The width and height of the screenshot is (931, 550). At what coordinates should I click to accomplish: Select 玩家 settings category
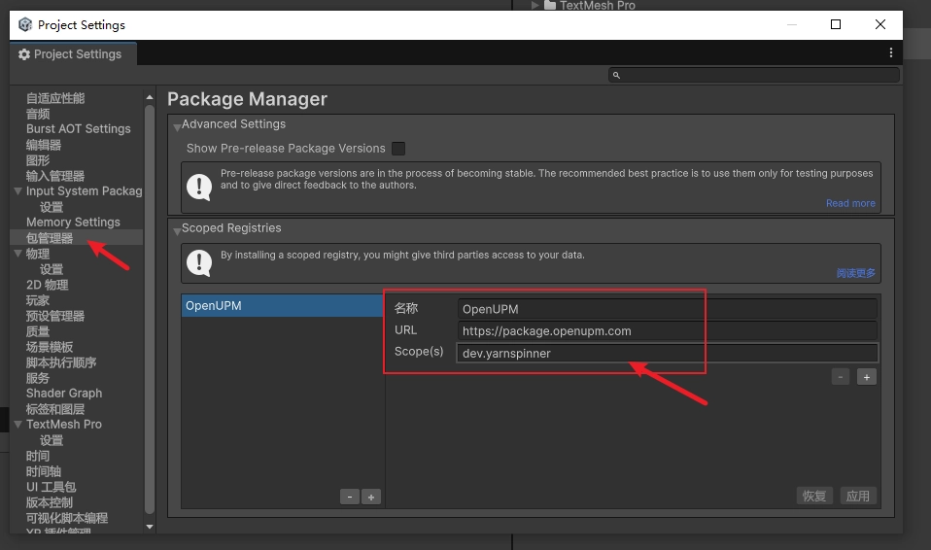pos(38,300)
